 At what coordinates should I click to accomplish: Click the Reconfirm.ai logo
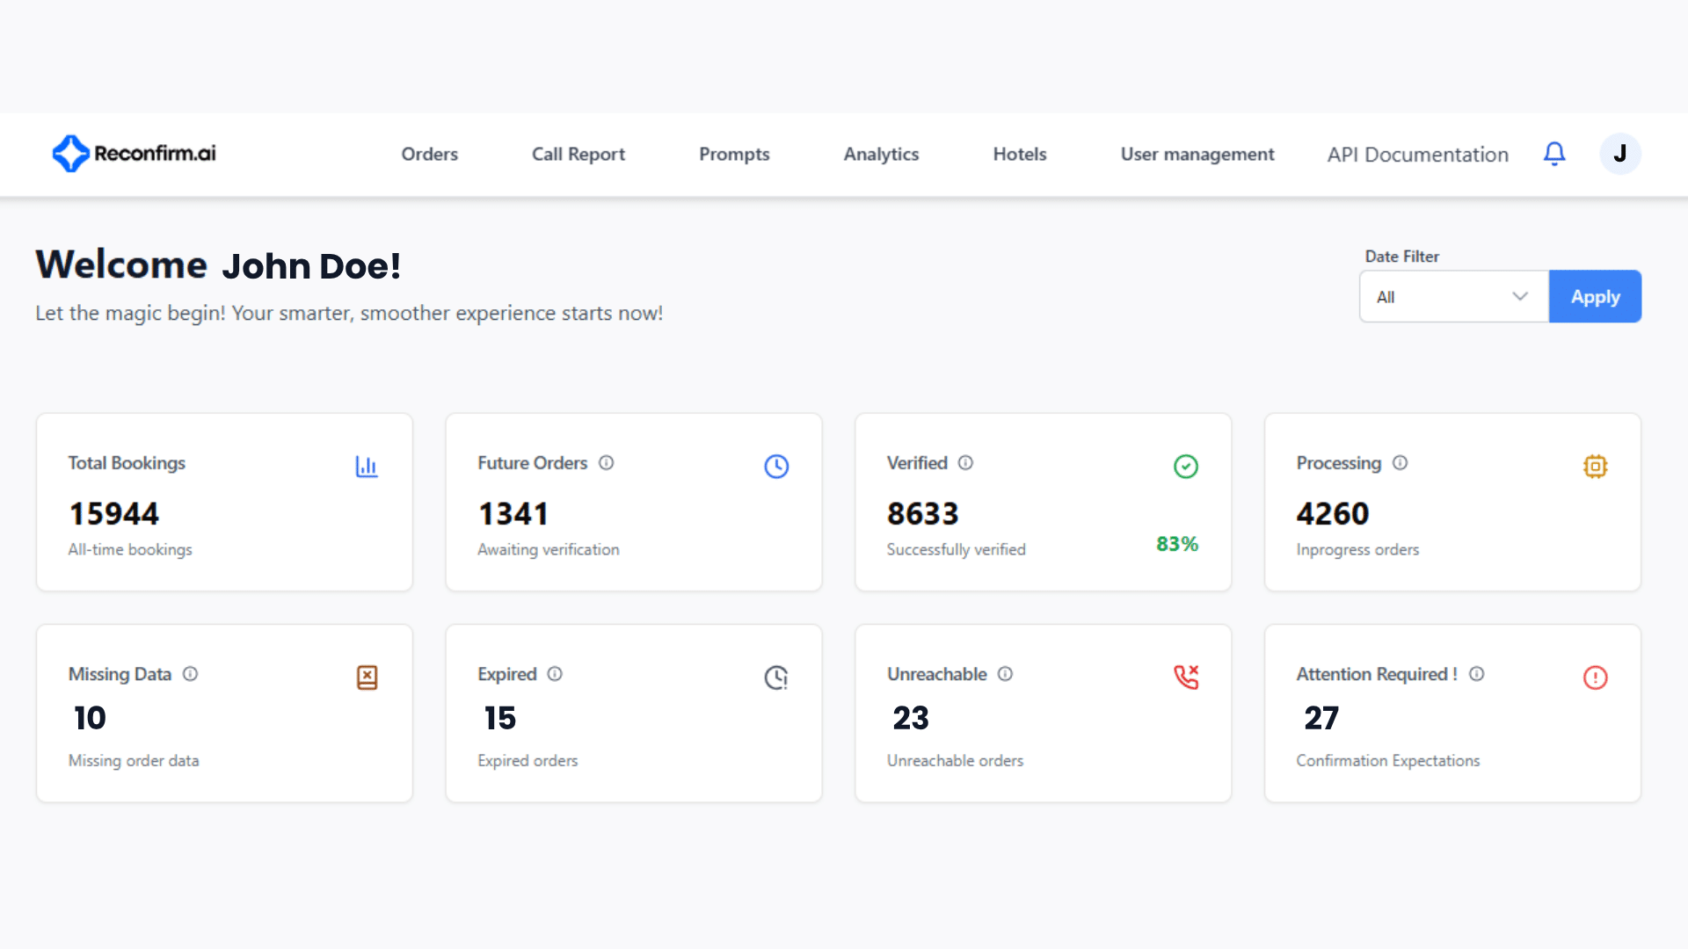pos(134,154)
